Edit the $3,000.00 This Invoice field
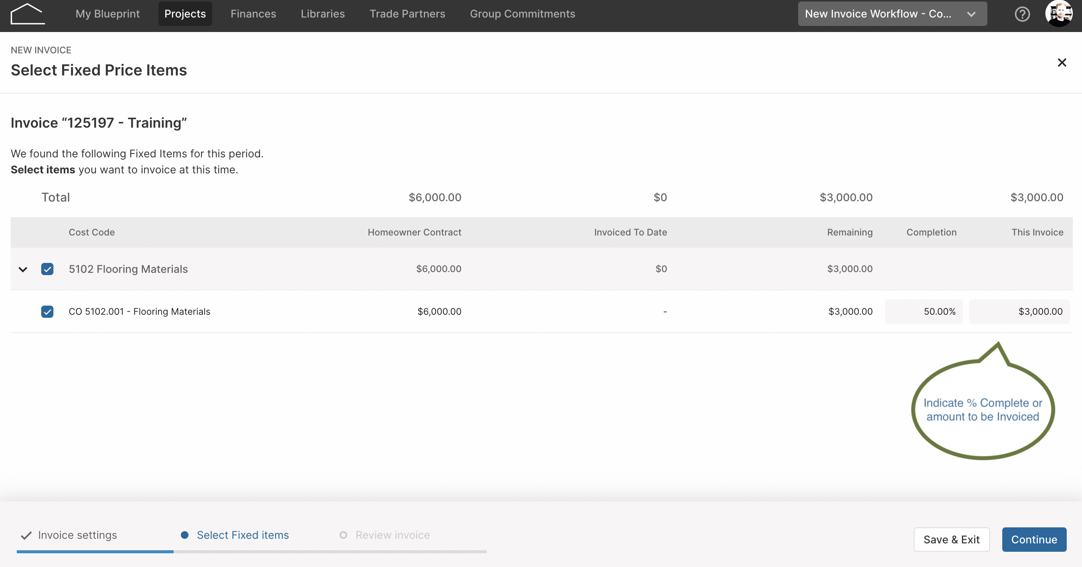Viewport: 1082px width, 567px height. [1019, 312]
